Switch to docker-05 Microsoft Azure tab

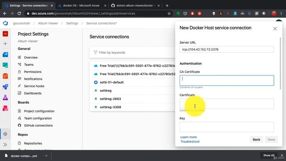(x=81, y=6)
